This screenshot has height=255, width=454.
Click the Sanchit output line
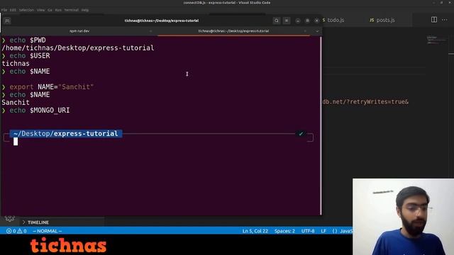point(16,103)
